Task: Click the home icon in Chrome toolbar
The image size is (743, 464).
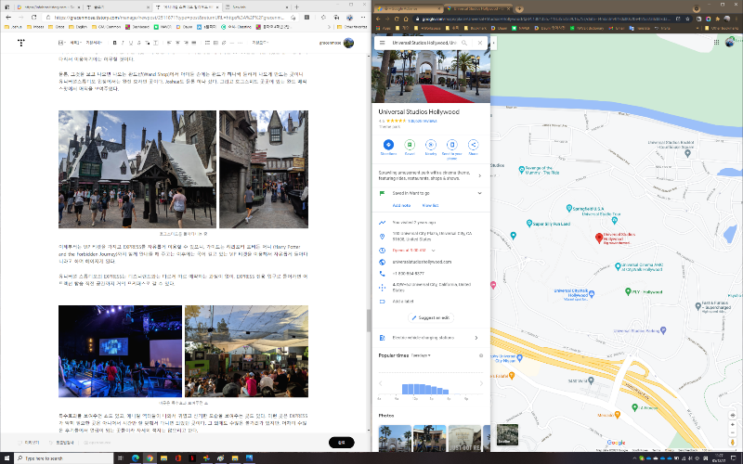Action: coord(406,19)
